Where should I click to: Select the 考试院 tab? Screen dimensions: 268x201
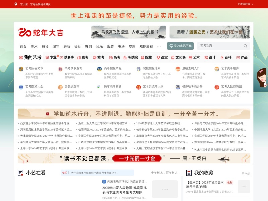pyautogui.click(x=130, y=57)
